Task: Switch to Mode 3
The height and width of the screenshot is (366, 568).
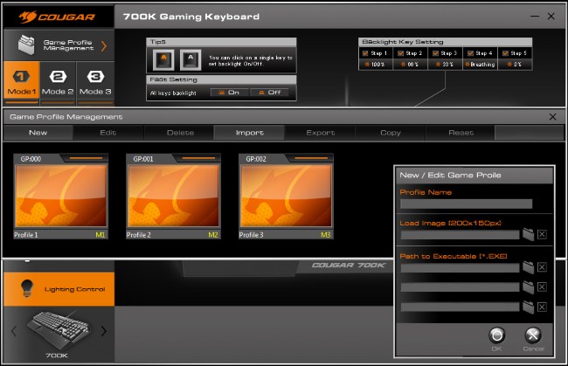Action: click(95, 82)
